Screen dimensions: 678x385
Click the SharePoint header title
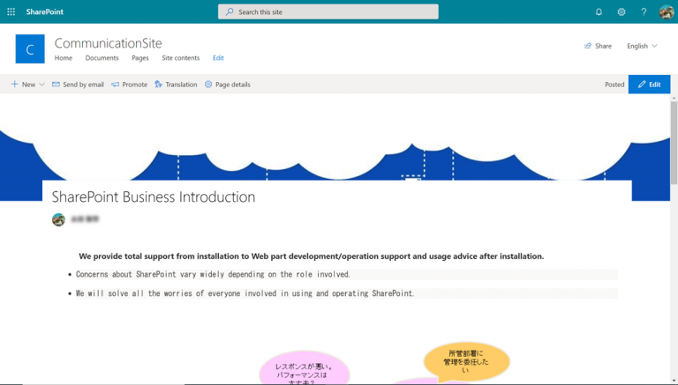tap(44, 11)
